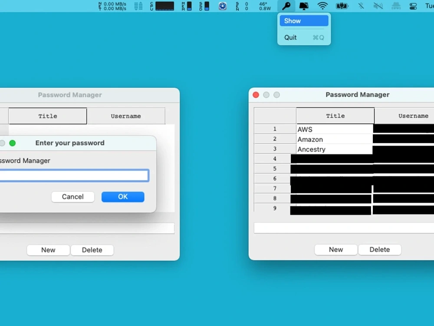Select row header 1 in right window
434x326 pixels.
pyautogui.click(x=275, y=129)
